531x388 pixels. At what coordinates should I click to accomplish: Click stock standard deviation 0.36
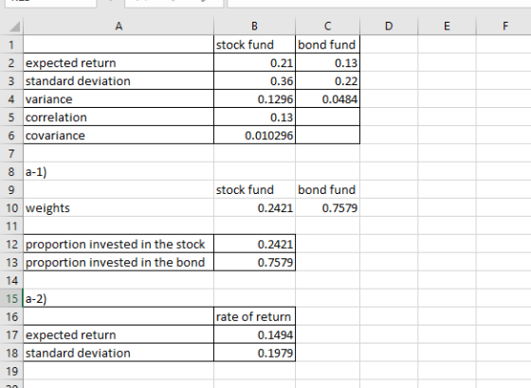[x=254, y=81]
